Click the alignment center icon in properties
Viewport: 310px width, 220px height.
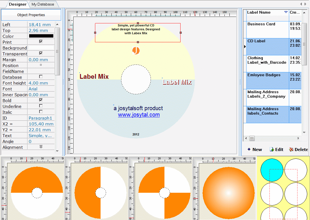pos(41,147)
